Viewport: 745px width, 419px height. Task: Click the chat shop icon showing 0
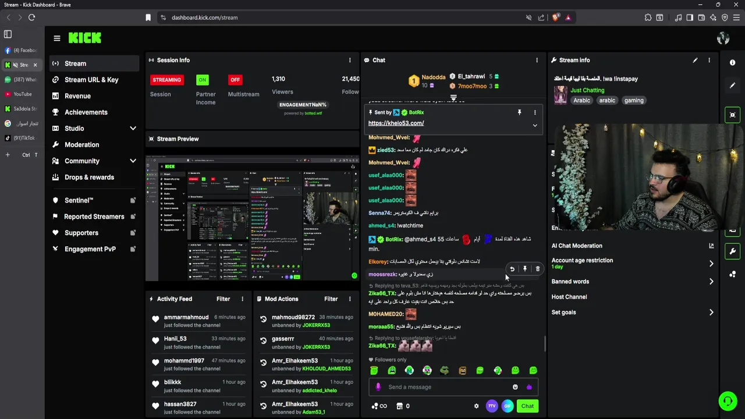[403, 406]
